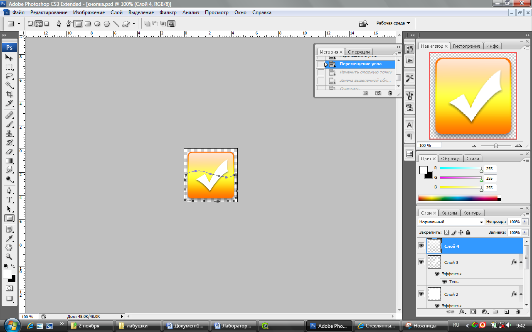The image size is (532, 332).
Task: Select the Healing Brush tool
Action: click(x=9, y=115)
